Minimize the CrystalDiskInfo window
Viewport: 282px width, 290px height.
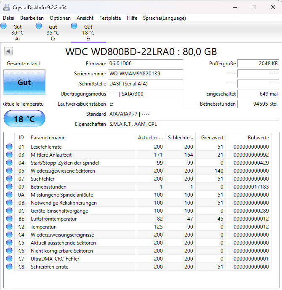click(235, 8)
